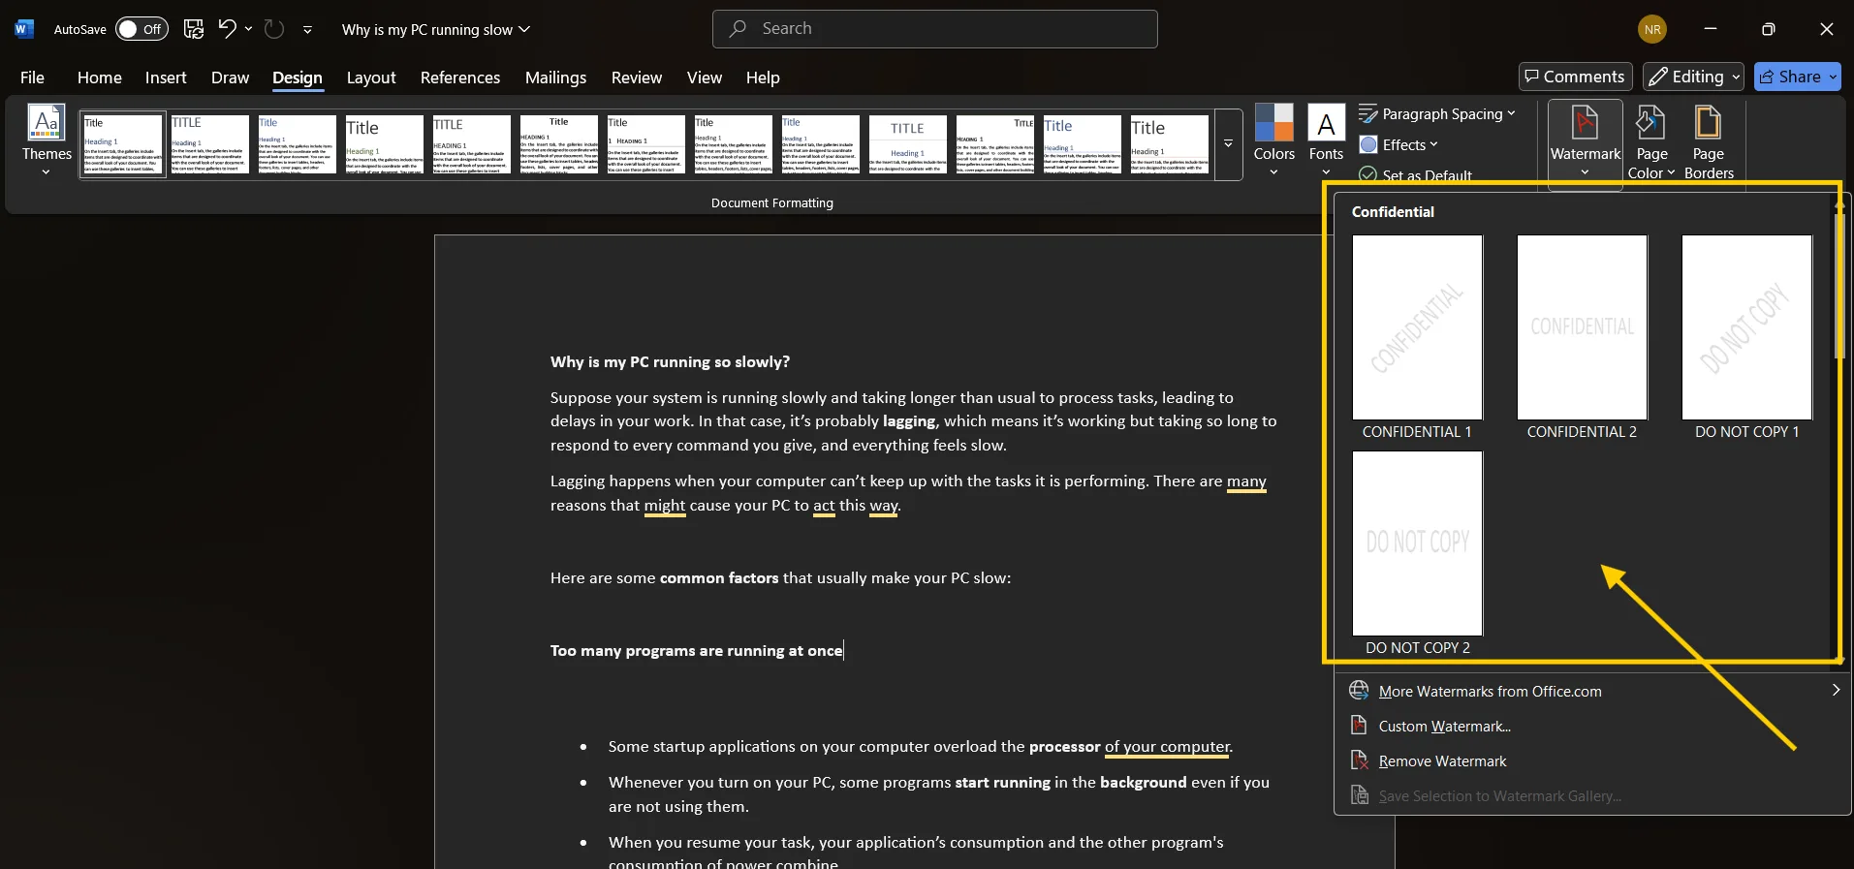Expand Paragraph Spacing dropdown
Viewport: 1854px width, 869px height.
(1437, 114)
